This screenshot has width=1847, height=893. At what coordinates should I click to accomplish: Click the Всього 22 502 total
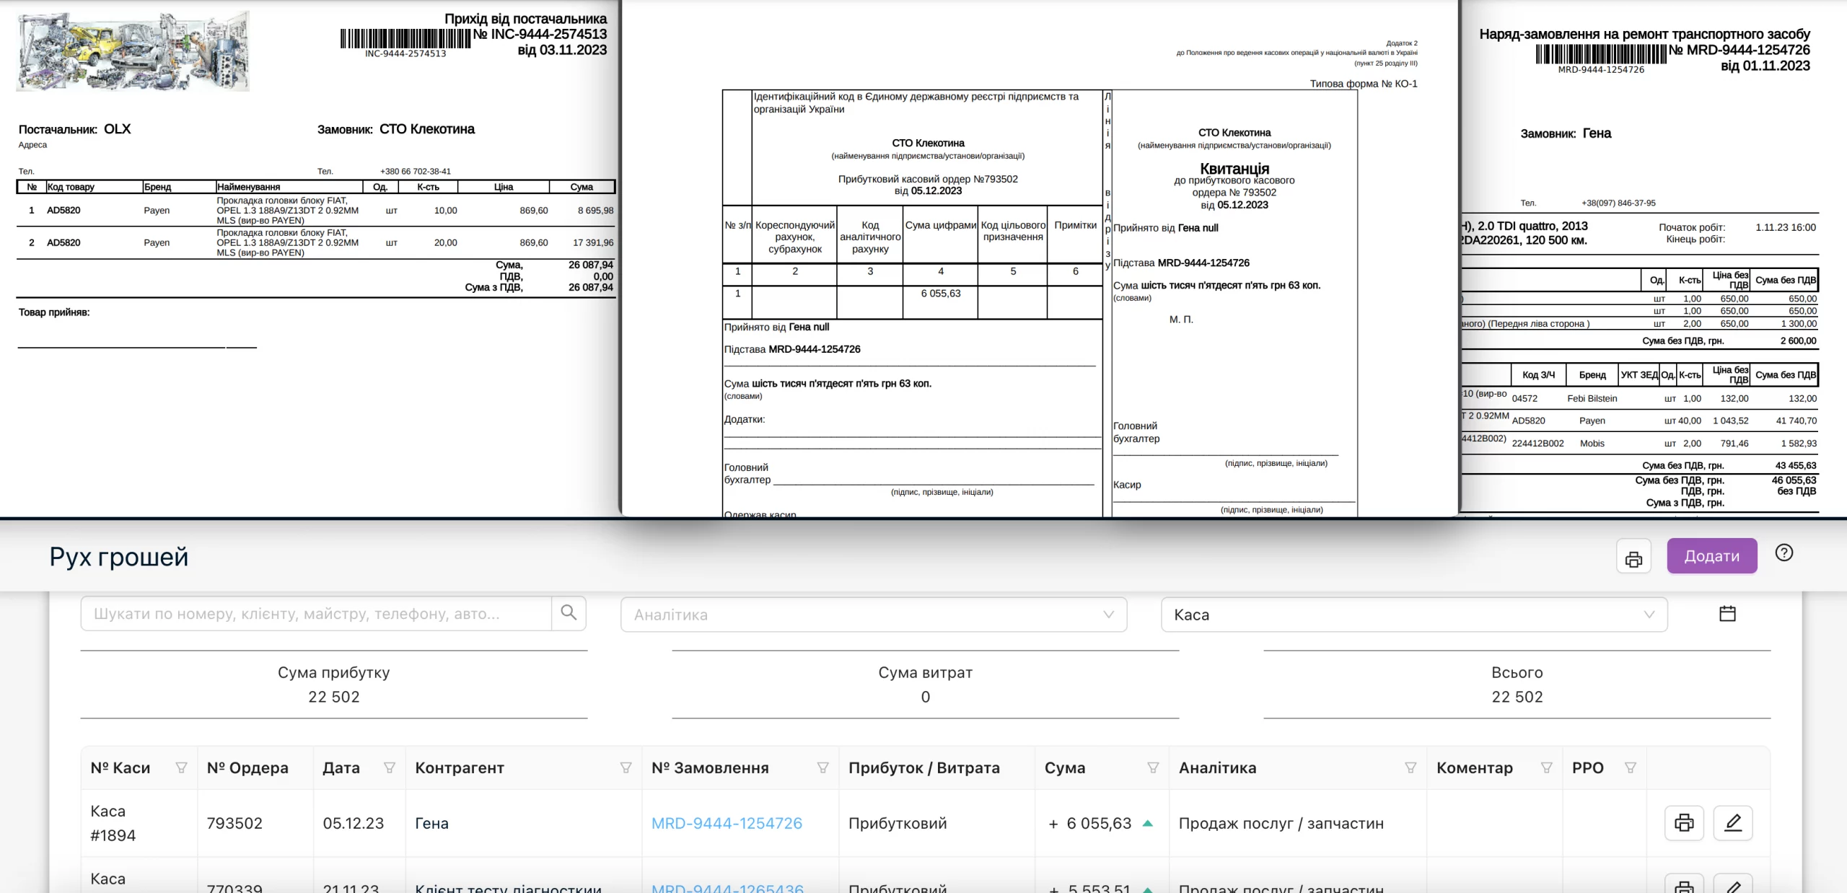(1517, 685)
